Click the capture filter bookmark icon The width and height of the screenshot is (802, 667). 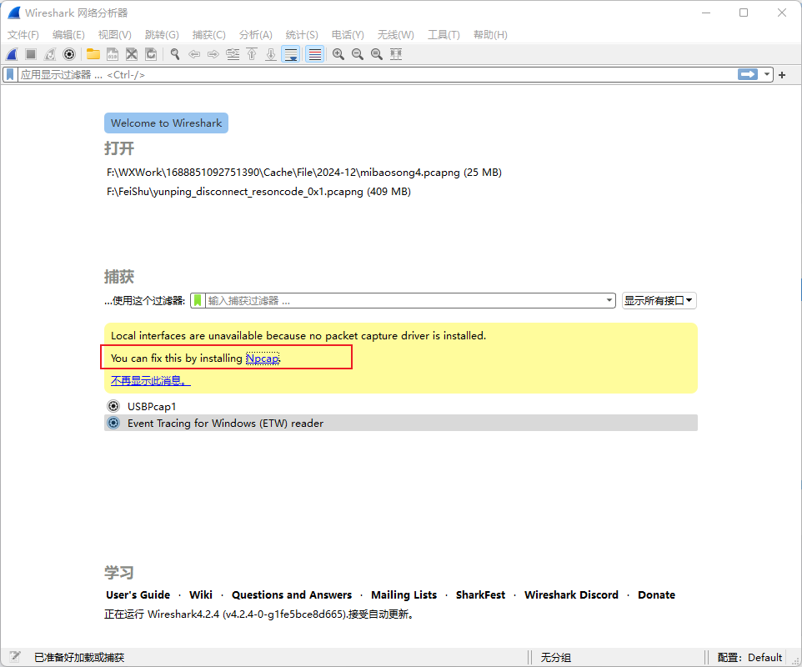(x=198, y=301)
